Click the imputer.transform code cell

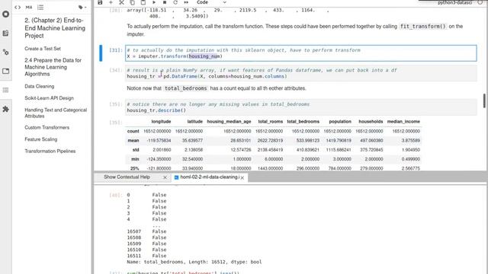(x=301, y=53)
